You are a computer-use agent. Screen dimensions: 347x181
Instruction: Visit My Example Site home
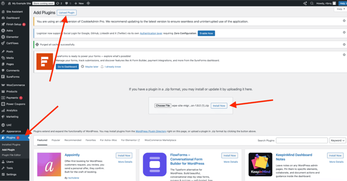coord(19,3)
